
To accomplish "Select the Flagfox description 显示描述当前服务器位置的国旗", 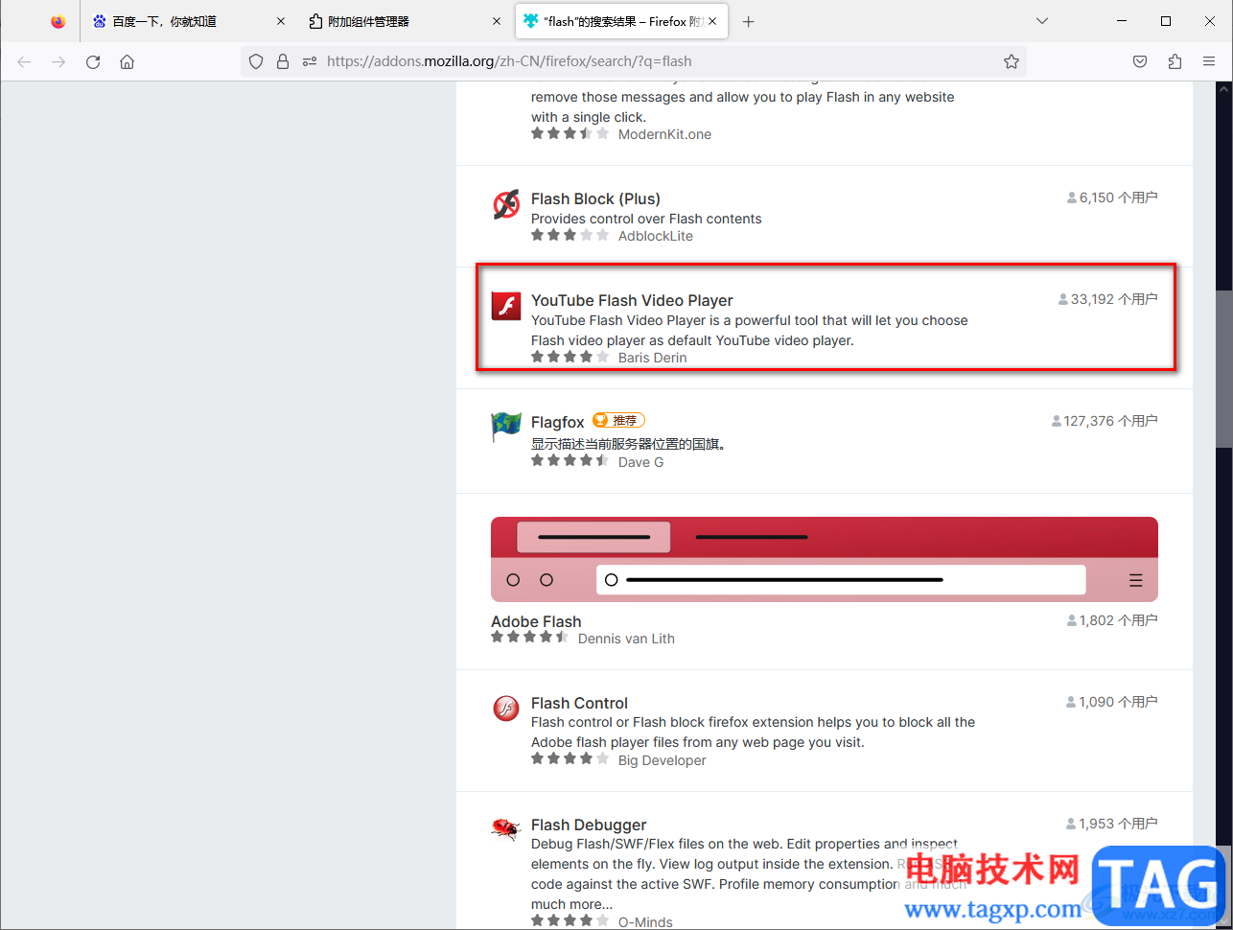I will tap(629, 444).
